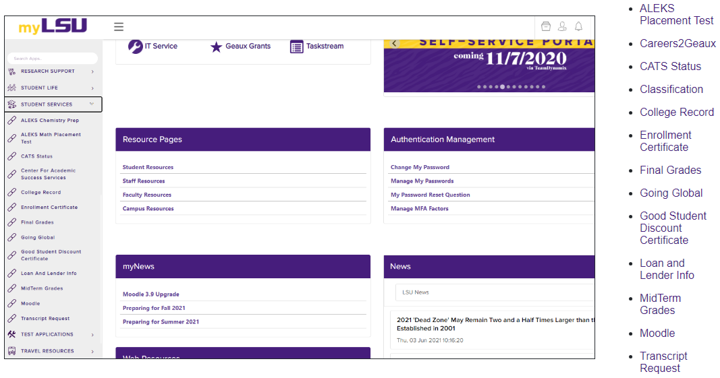This screenshot has height=378, width=720.
Task: Click link icon beside ALEKS Chemistry Prep
Action: point(12,120)
